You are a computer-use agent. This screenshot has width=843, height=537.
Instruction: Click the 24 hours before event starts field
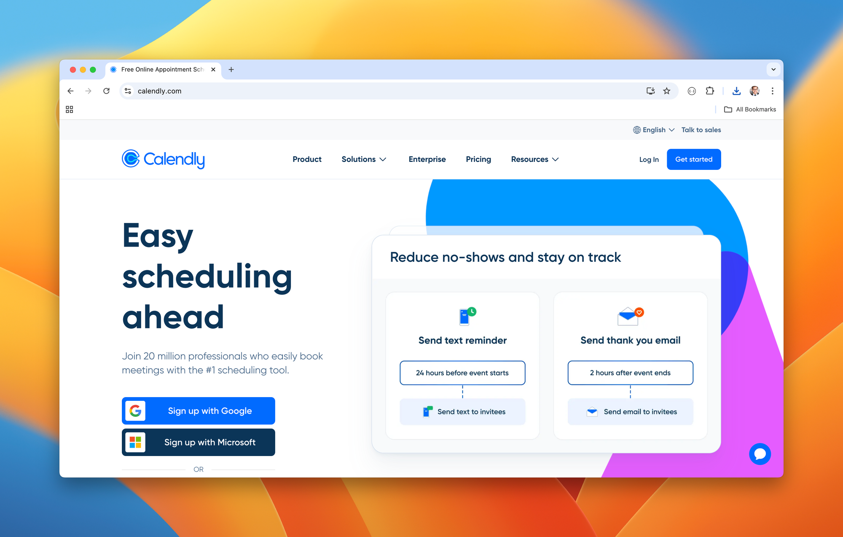coord(462,372)
